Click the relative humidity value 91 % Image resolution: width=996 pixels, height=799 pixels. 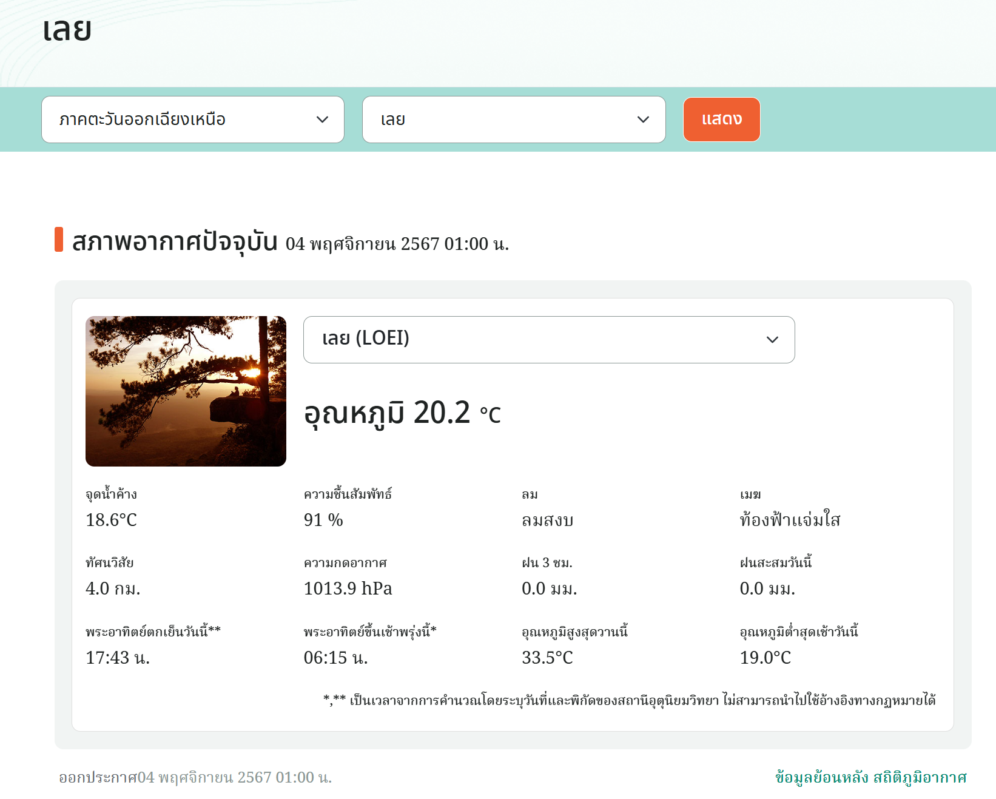[323, 520]
